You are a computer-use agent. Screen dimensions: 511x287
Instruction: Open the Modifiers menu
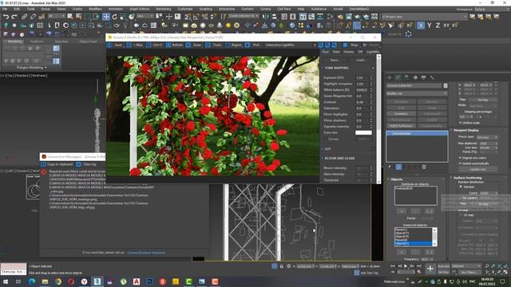tap(95, 9)
